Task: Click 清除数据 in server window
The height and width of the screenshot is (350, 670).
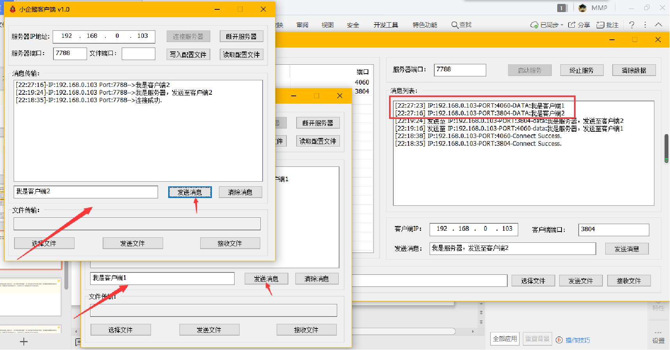Action: click(x=634, y=70)
